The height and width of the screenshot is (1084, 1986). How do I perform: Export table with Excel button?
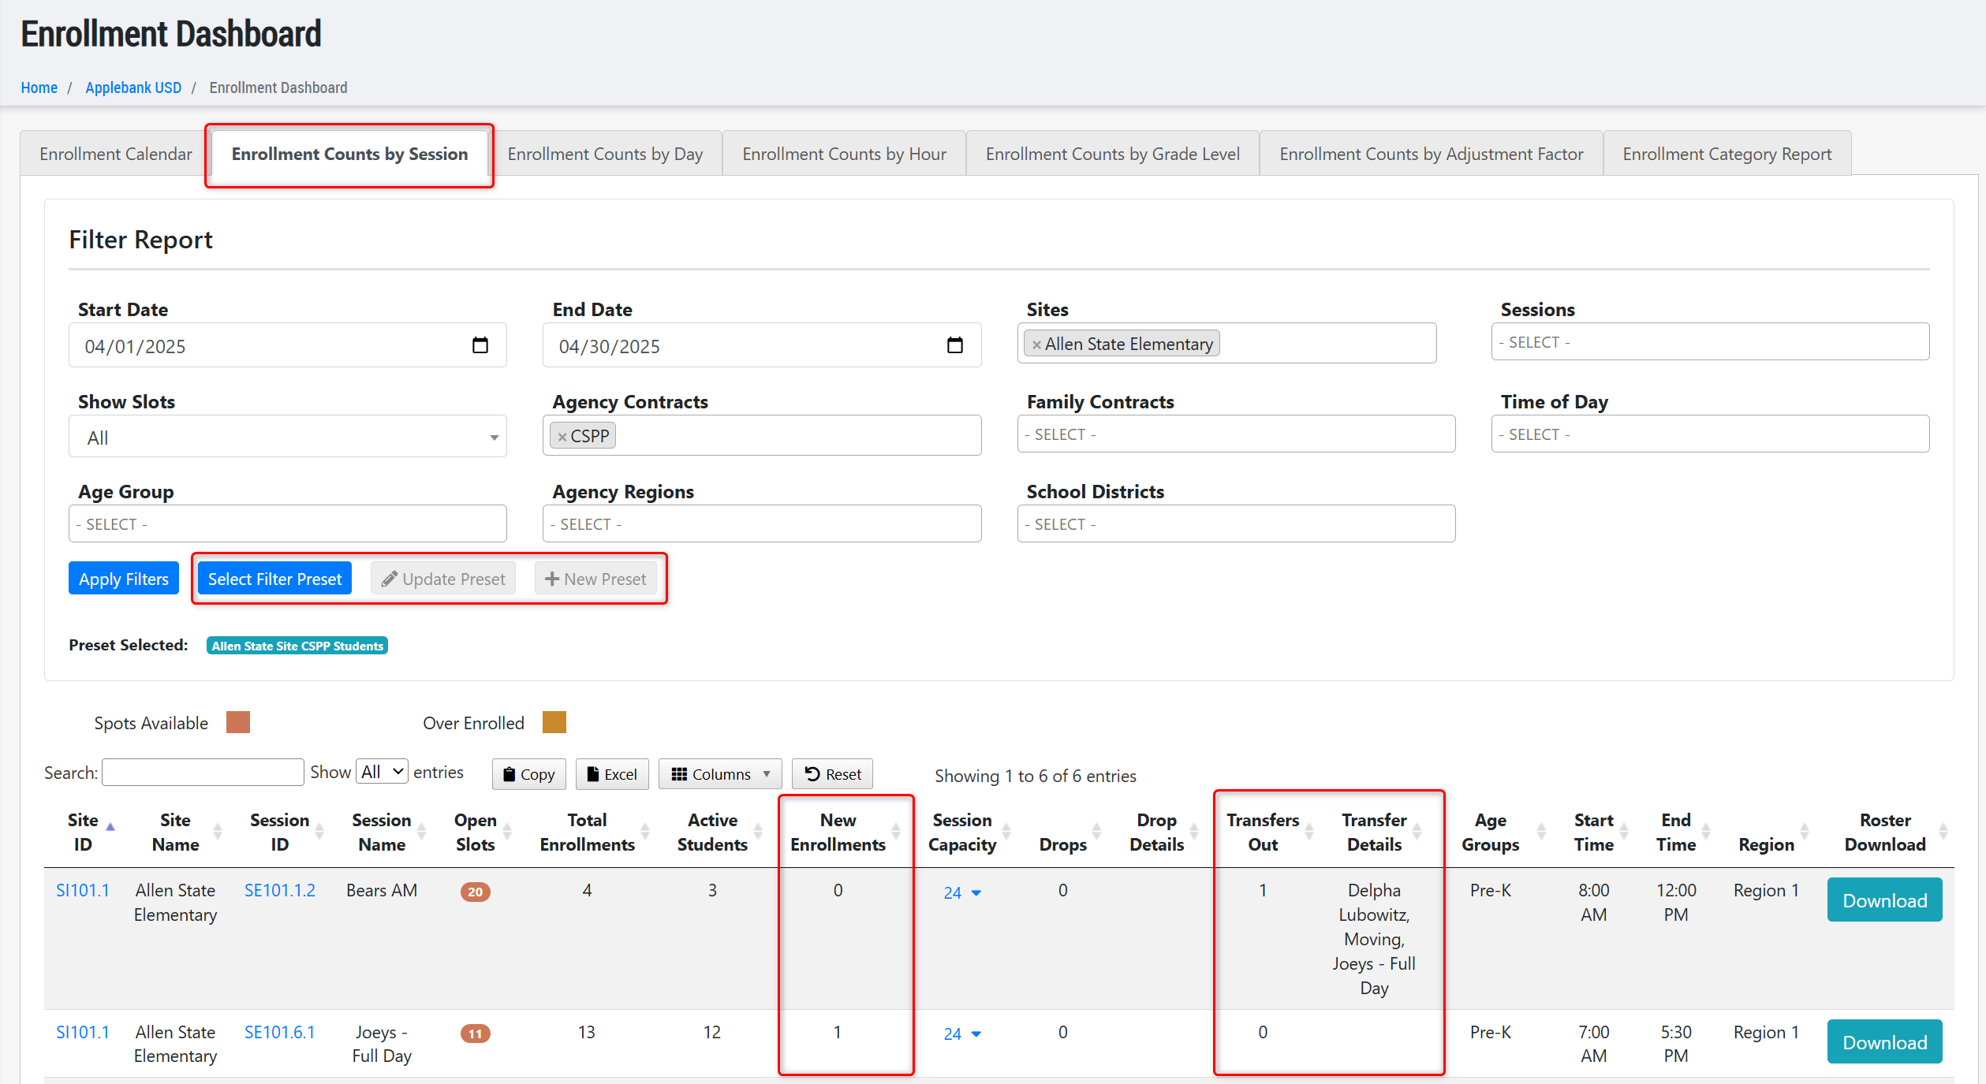point(612,774)
